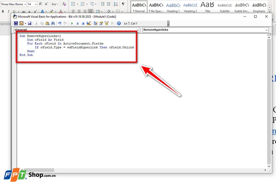276x184 pixels.
Task: Toggle Design Mode icon in VBA toolbar
Action: (x=89, y=23)
